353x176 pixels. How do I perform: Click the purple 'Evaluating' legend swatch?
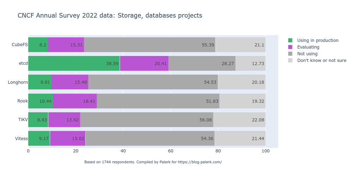(291, 47)
